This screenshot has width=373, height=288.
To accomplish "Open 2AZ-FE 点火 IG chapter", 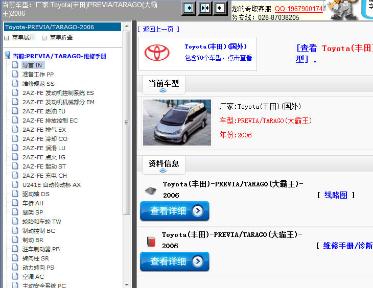I will (44, 157).
